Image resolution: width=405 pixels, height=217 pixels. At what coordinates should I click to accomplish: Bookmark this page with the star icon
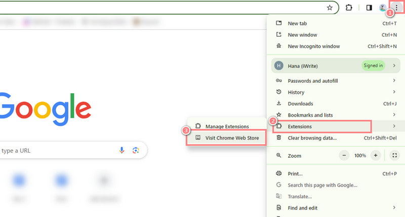(330, 8)
